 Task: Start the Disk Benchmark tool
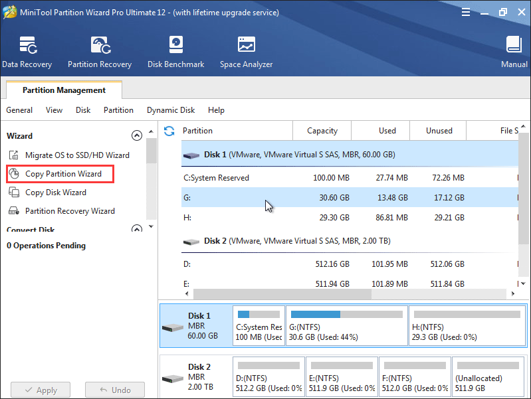(175, 52)
